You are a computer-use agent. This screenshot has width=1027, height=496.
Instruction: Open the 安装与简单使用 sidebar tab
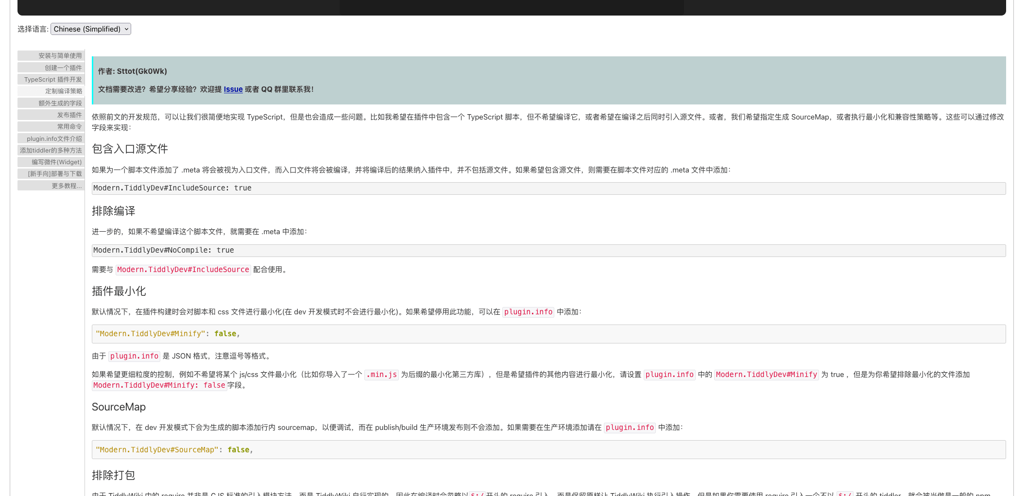[51, 56]
